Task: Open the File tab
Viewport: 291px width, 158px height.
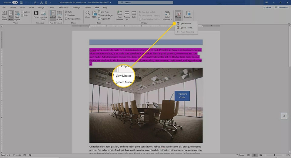Action: click(4, 7)
